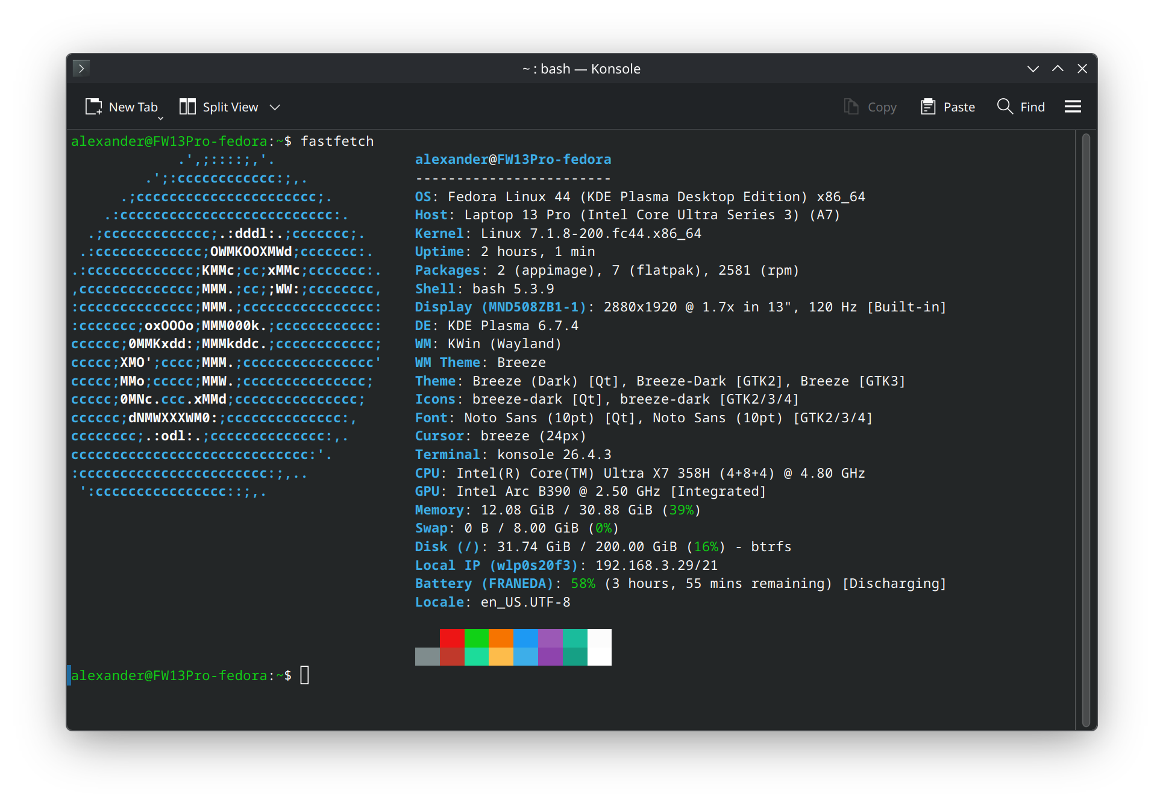This screenshot has height=809, width=1163.
Task: Click the CPU line 'Ultra X7 358H'
Action: (640, 473)
